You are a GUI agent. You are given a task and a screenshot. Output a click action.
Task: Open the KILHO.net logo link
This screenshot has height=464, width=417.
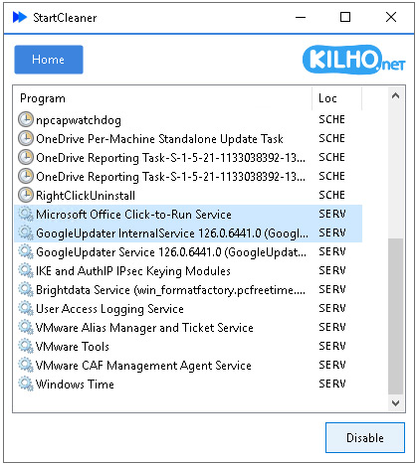353,60
